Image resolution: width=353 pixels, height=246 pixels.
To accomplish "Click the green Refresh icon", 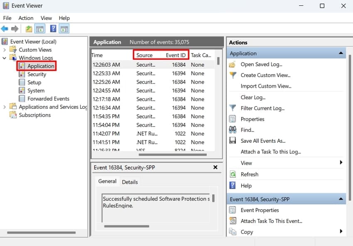I will tap(233, 174).
